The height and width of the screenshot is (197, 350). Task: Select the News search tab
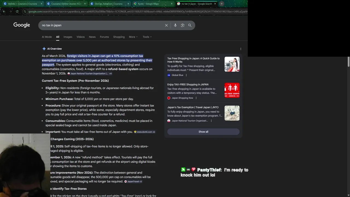(x=92, y=37)
